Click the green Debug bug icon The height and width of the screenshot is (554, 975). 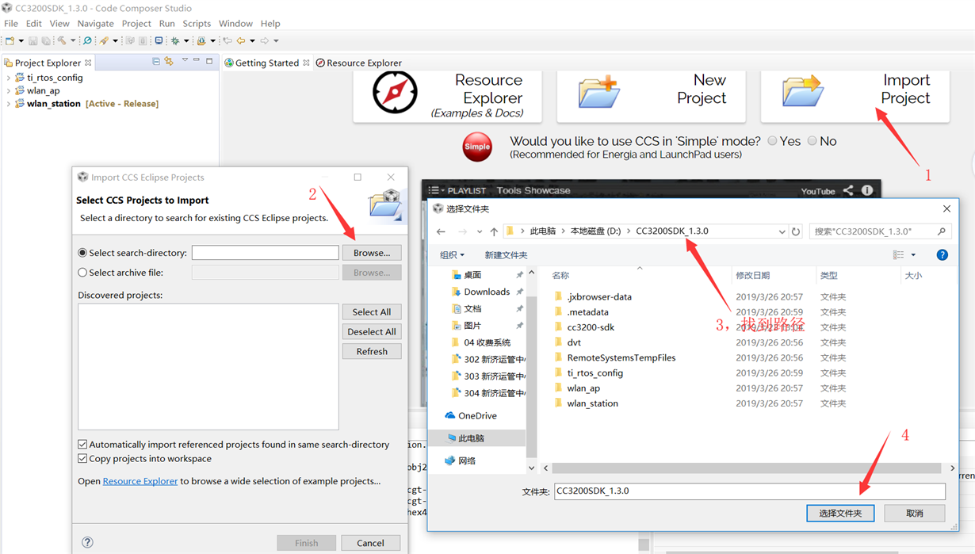(175, 40)
